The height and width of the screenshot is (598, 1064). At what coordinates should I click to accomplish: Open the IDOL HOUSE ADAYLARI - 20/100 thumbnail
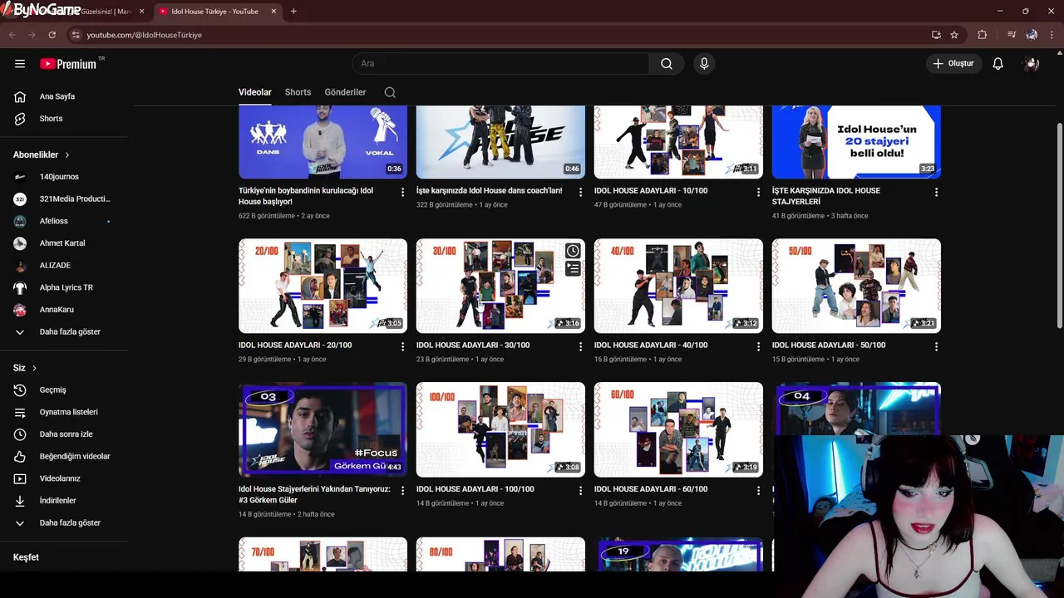323,286
